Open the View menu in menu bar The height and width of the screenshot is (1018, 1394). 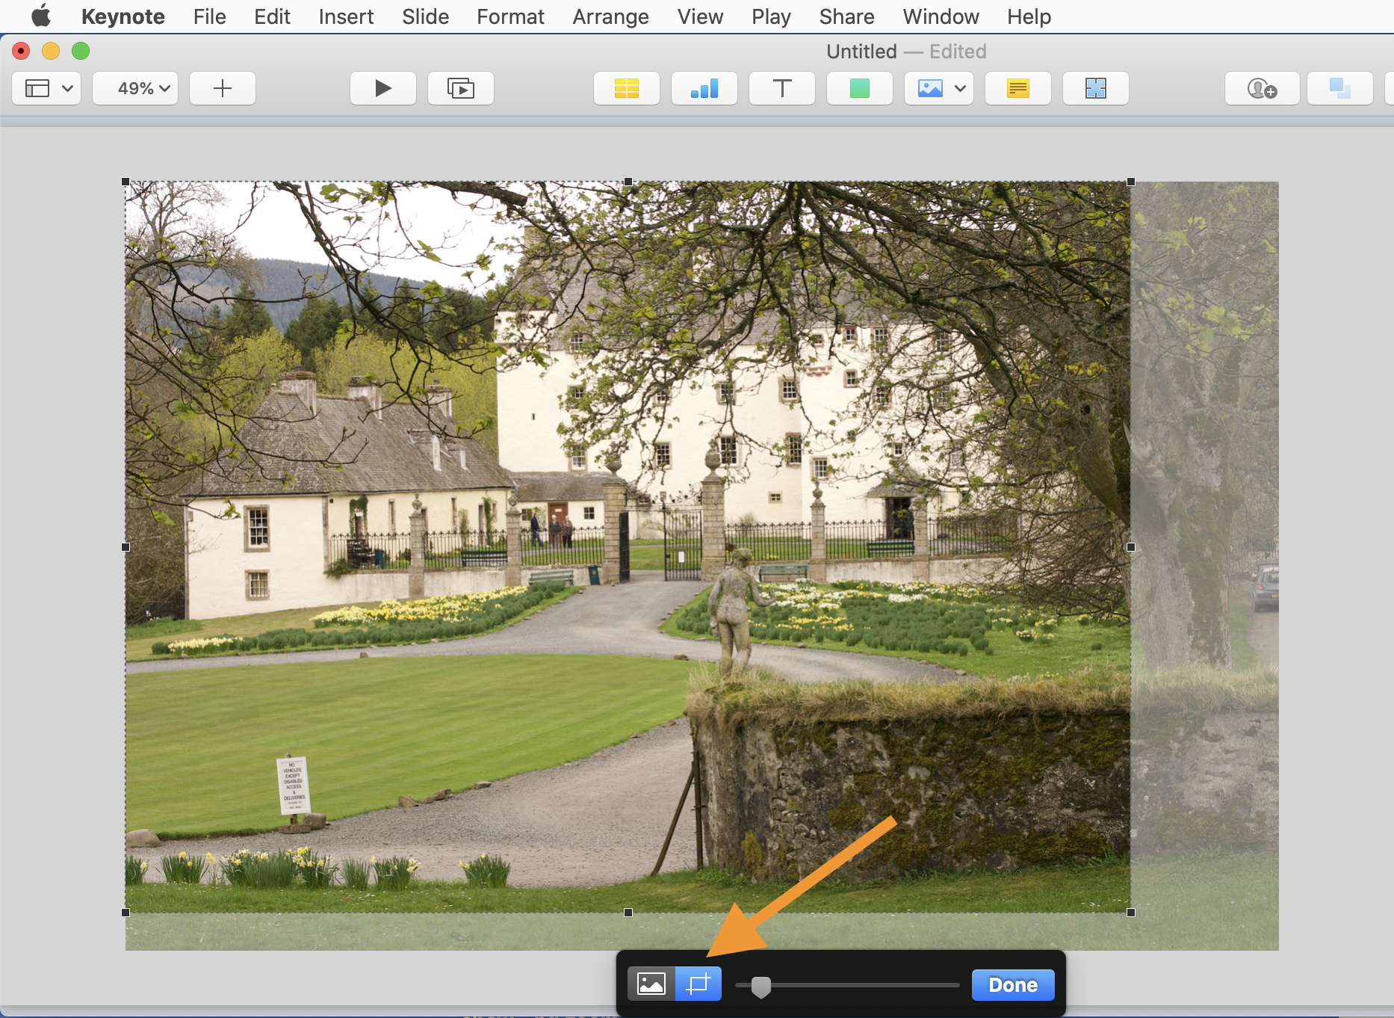pyautogui.click(x=700, y=16)
